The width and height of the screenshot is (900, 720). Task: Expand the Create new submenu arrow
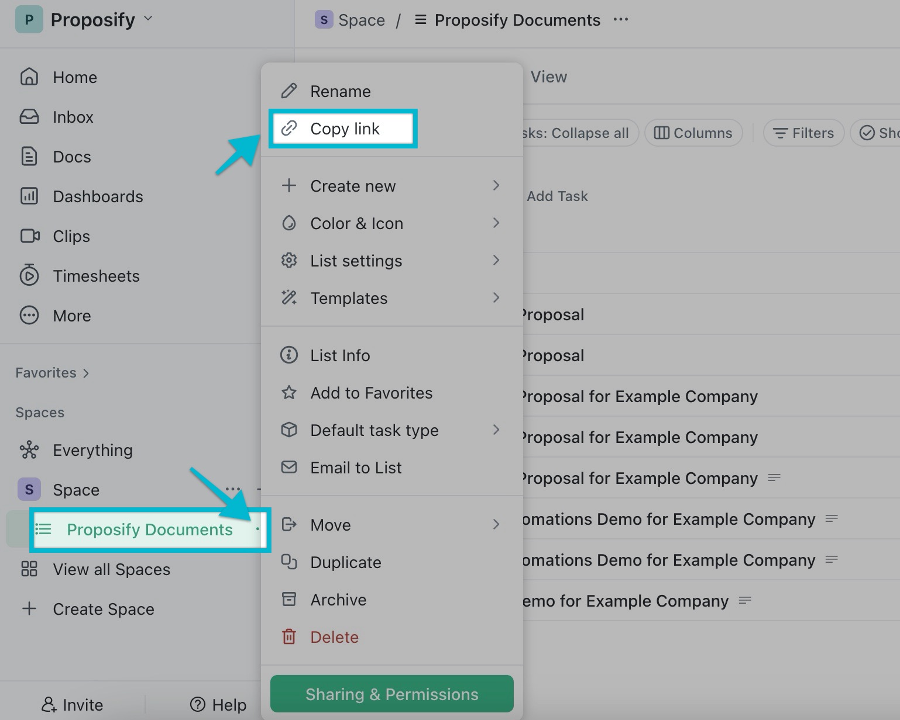pos(496,186)
